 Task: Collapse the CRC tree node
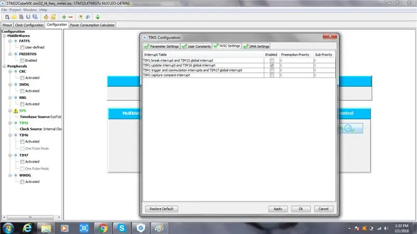[10, 72]
